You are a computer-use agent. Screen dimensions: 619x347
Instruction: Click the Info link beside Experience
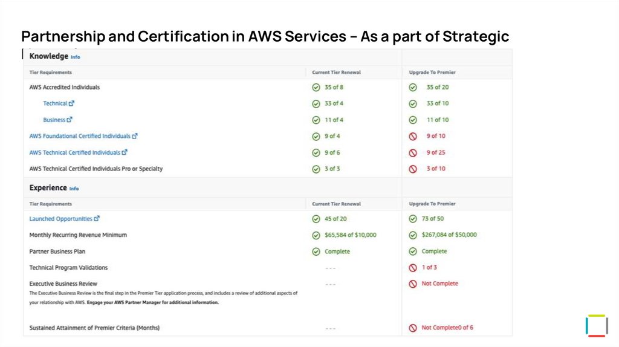click(x=74, y=189)
